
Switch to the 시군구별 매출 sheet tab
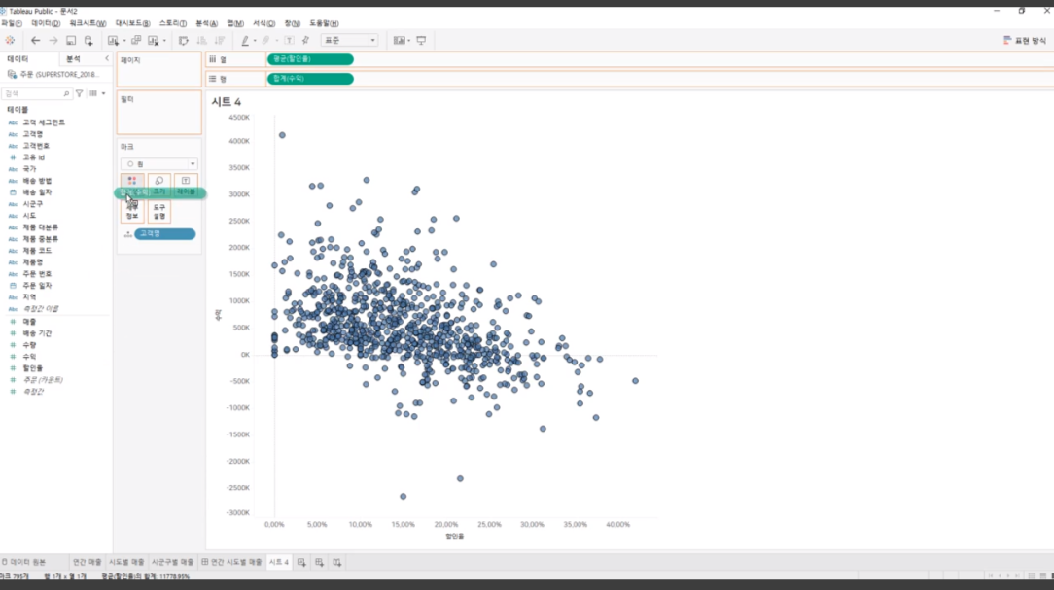click(172, 563)
